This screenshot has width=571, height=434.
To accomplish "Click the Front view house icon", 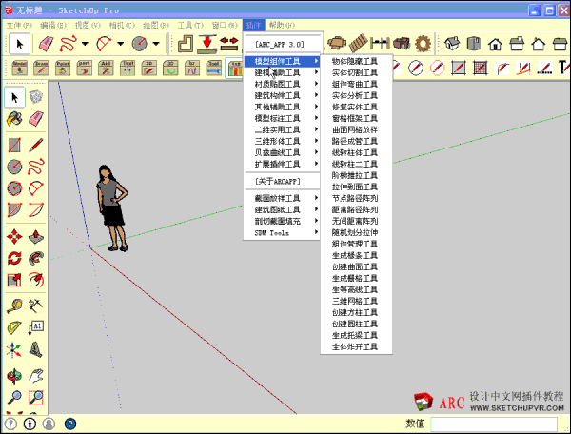I will click(495, 44).
